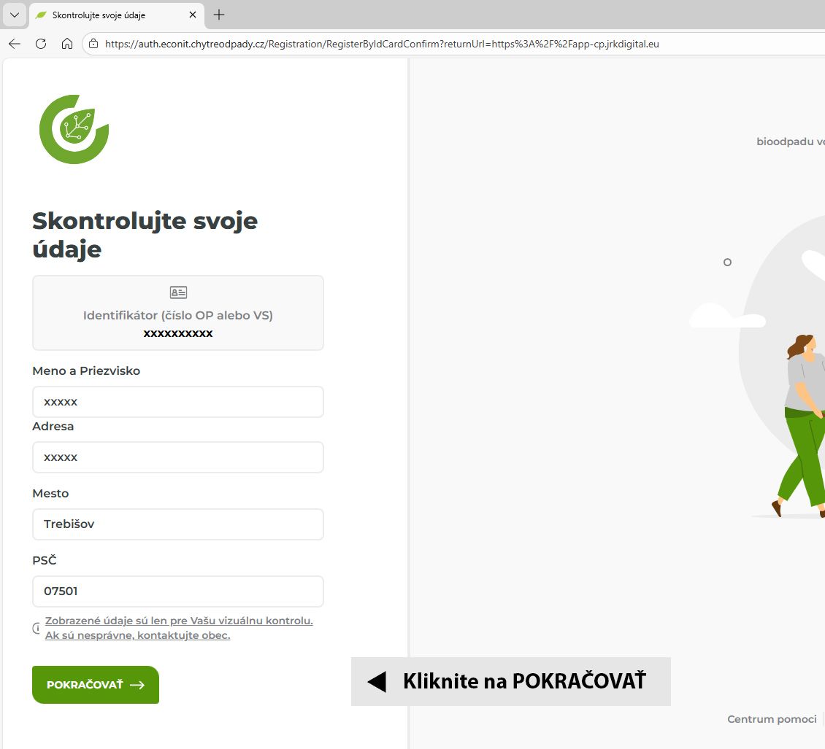Image resolution: width=825 pixels, height=749 pixels.
Task: Click the Meno a Priezvisko field
Action: pos(178,402)
